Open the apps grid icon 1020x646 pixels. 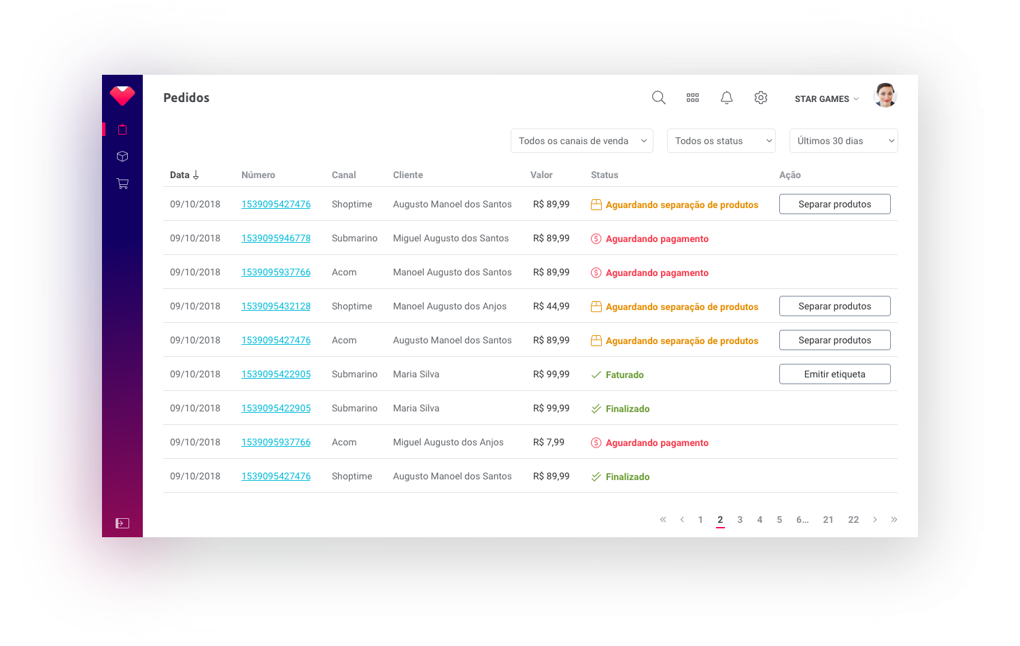[x=693, y=98]
